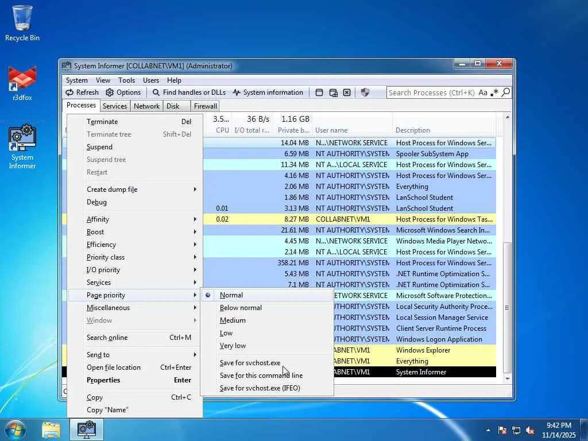Screen dimensions: 588x441
Task: Open the View menu
Action: pos(103,80)
